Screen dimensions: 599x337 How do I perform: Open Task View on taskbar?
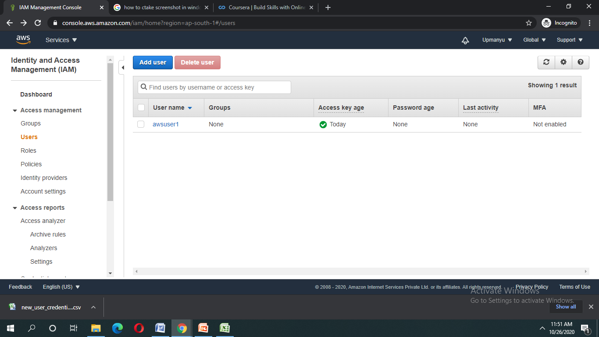tap(74, 328)
